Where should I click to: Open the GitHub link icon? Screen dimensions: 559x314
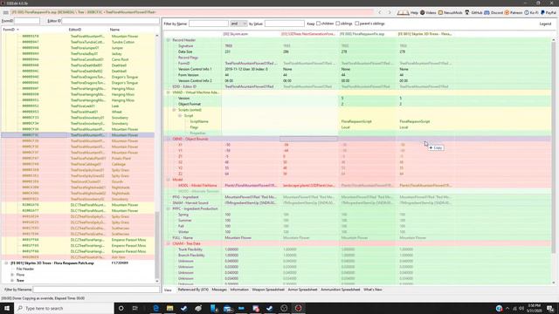tap(467, 12)
